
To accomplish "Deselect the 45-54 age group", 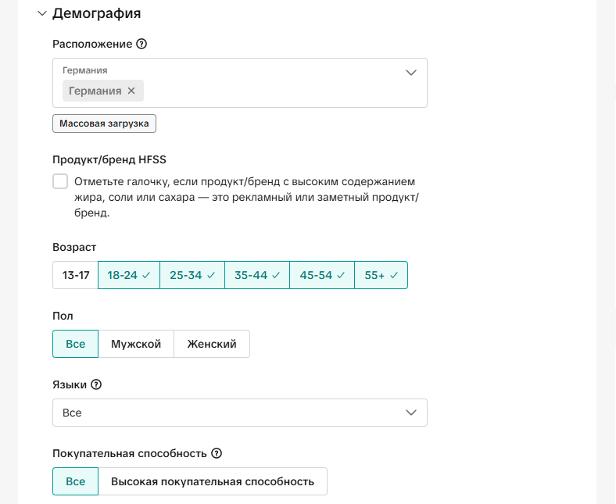I will (x=321, y=275).
